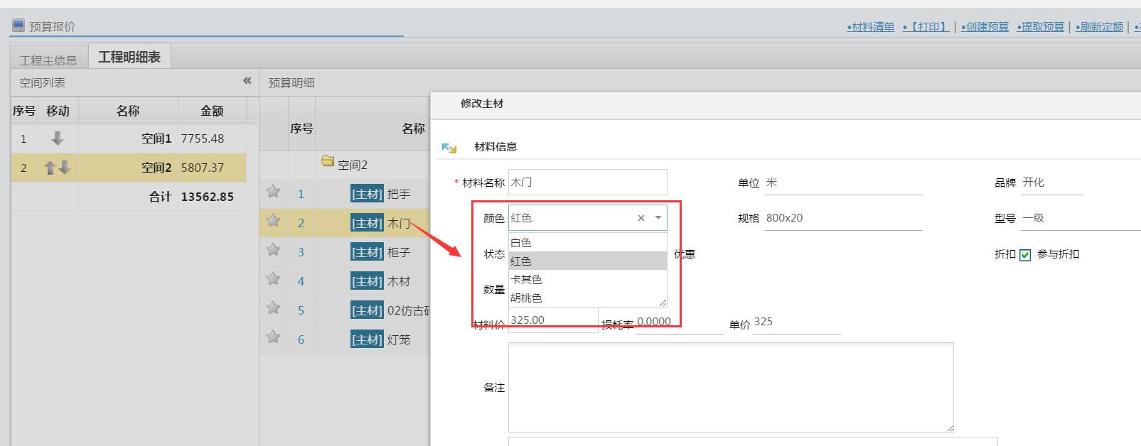Star the 柜子 material row

273,250
